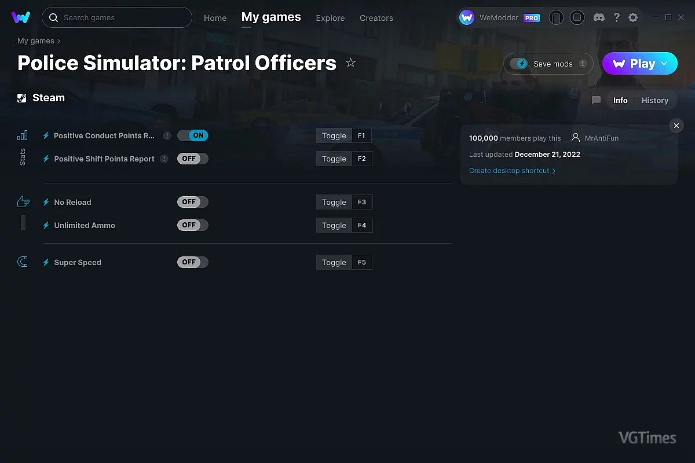Focus the Search games field

coord(117,17)
